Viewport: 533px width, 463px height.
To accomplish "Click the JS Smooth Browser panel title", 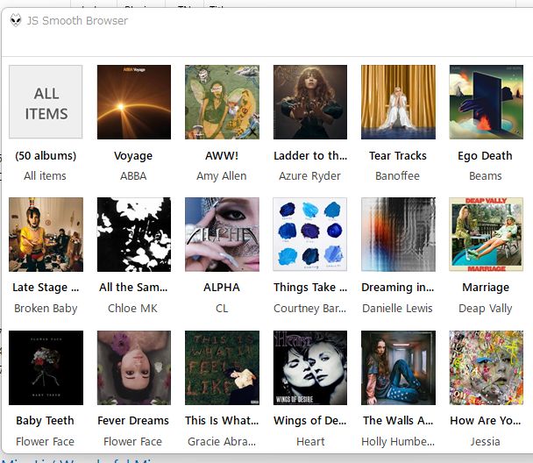I will tap(77, 20).
